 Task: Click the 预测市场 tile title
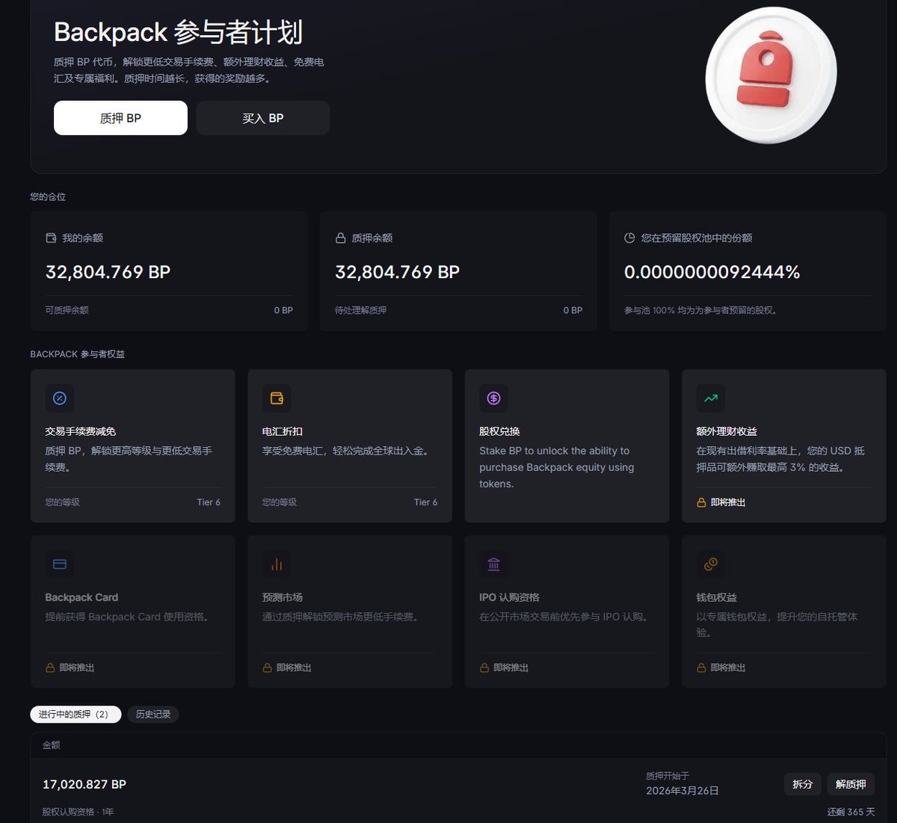tap(283, 597)
